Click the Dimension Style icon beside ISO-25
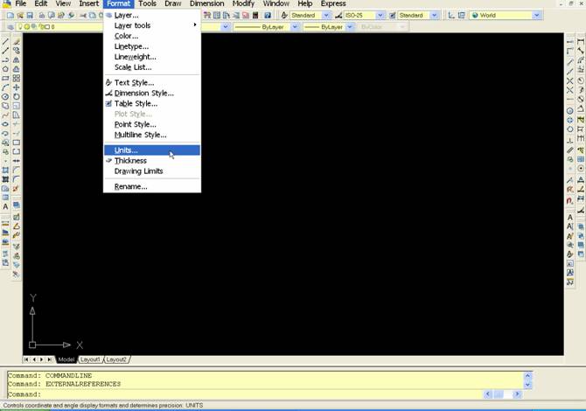The height and width of the screenshot is (411, 586). (338, 16)
